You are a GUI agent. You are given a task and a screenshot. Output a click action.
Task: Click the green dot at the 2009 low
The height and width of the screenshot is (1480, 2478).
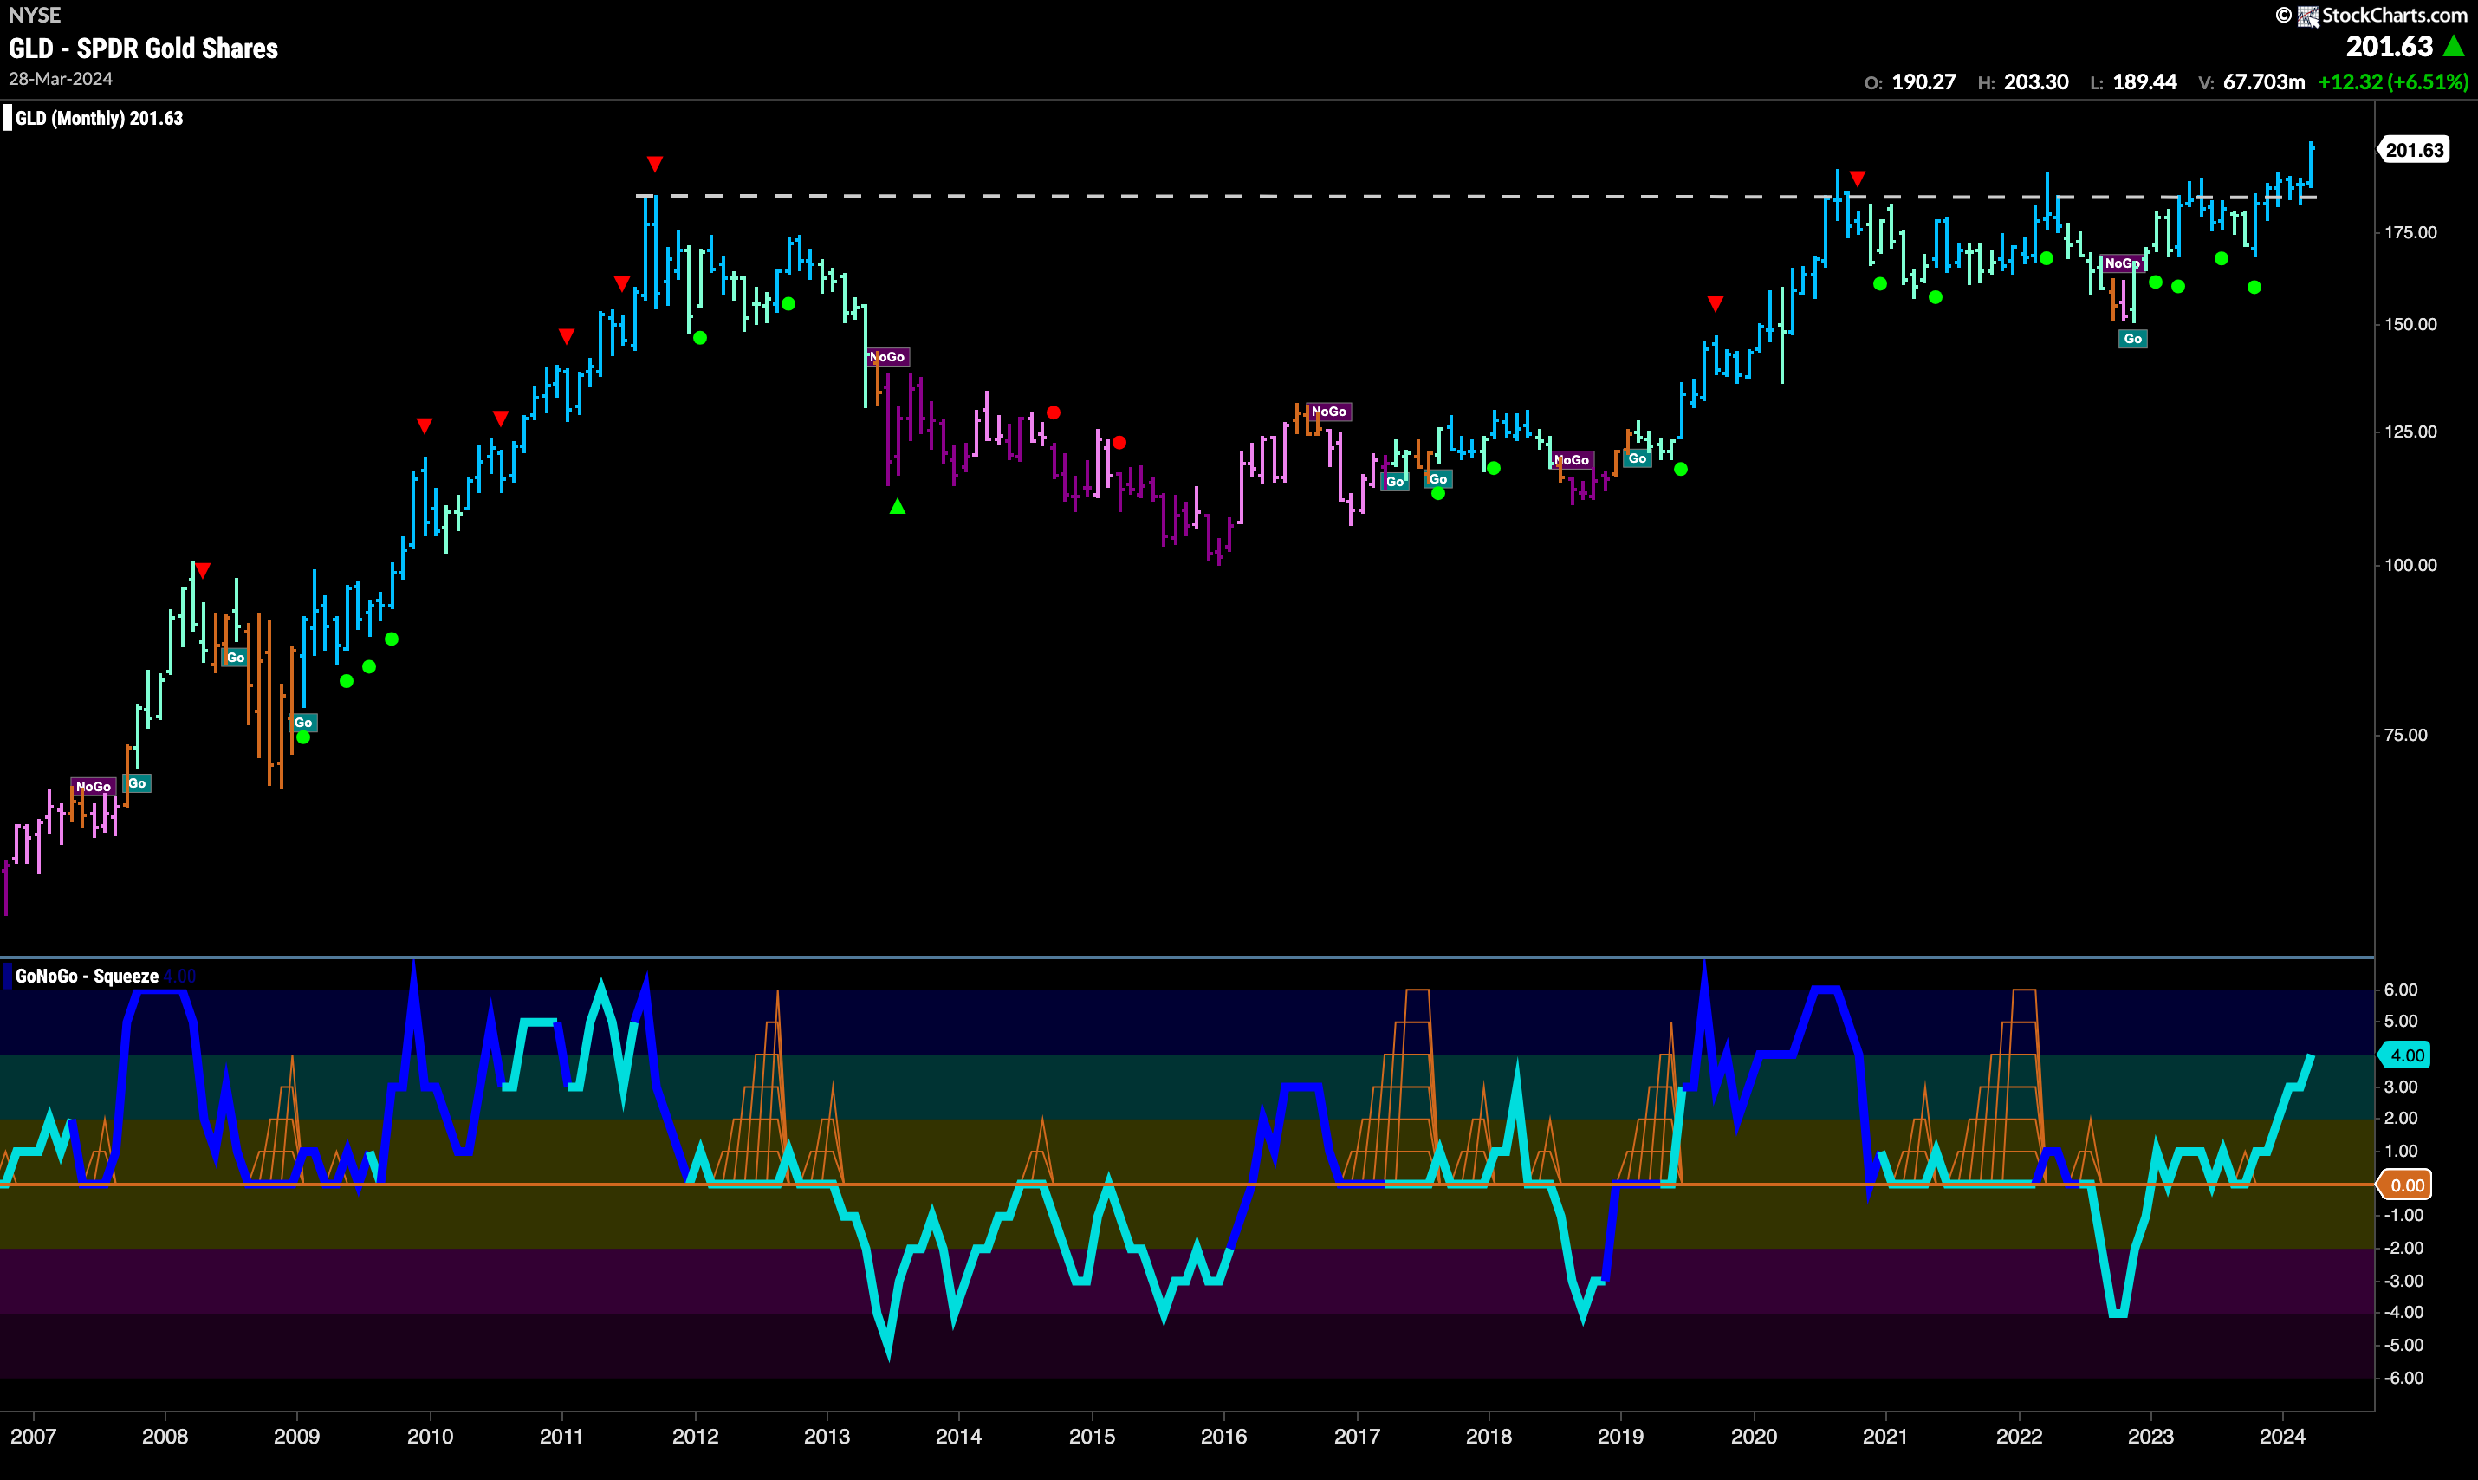tap(303, 738)
